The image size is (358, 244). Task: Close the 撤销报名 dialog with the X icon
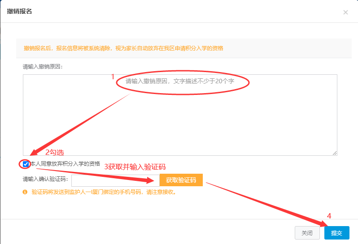click(345, 13)
